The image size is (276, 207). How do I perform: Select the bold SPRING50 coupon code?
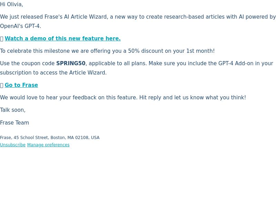click(x=71, y=63)
